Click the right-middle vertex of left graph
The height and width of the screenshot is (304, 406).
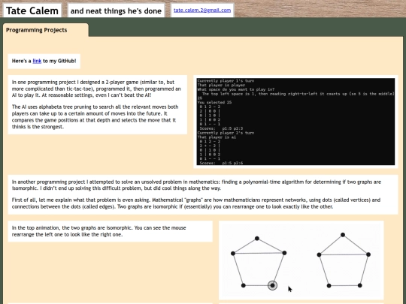(x=284, y=253)
